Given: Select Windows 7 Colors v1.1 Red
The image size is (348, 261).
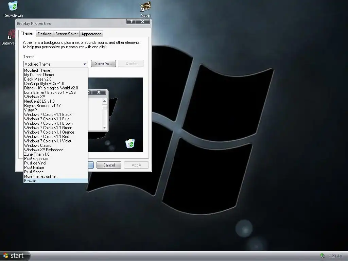Looking at the screenshot, I should coord(56,137).
